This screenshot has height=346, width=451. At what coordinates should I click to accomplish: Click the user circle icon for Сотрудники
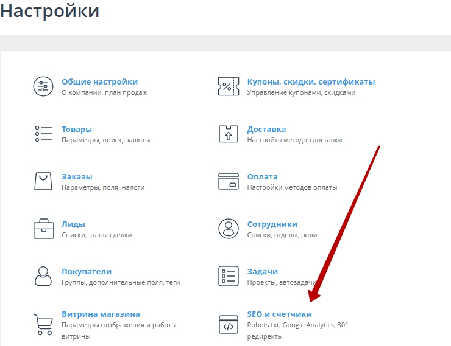pyautogui.click(x=229, y=229)
